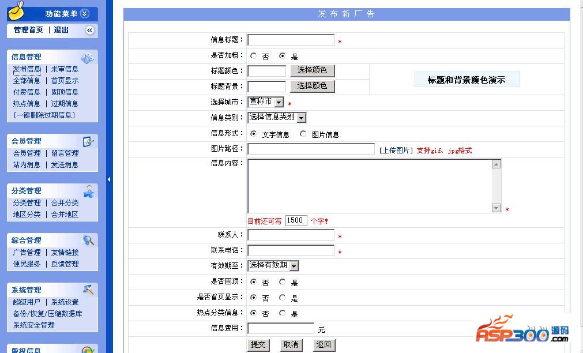The height and width of the screenshot is (353, 583).
Task: Click the 提交 button
Action: coord(258,345)
